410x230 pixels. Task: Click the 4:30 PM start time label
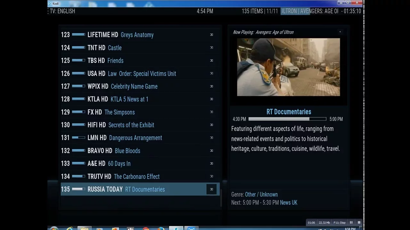(x=239, y=119)
